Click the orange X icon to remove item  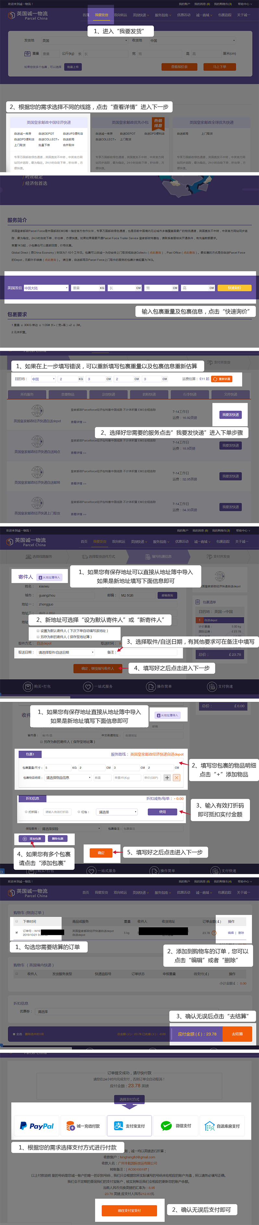tap(177, 778)
